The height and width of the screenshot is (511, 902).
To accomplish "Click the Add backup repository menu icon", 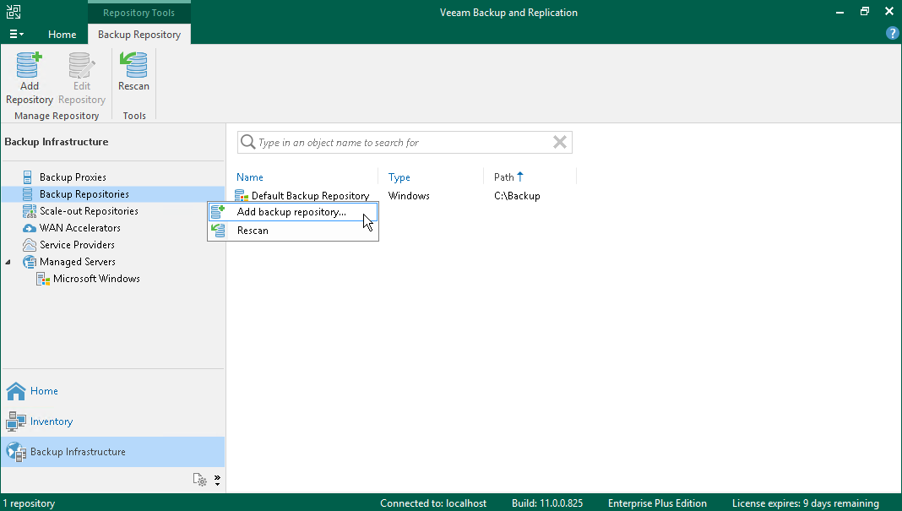I will (x=217, y=212).
